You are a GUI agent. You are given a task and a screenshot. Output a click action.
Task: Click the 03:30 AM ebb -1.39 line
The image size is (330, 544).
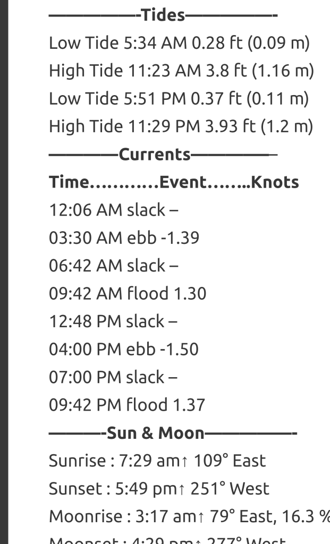[x=124, y=238]
